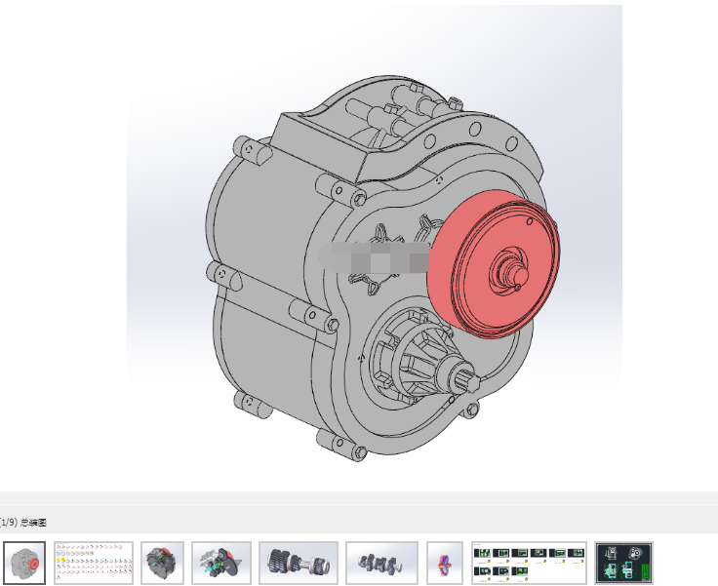Screen dimensions: 718x586
Task: Open the second thumbnail showing parts list icons
Action: pos(94,564)
